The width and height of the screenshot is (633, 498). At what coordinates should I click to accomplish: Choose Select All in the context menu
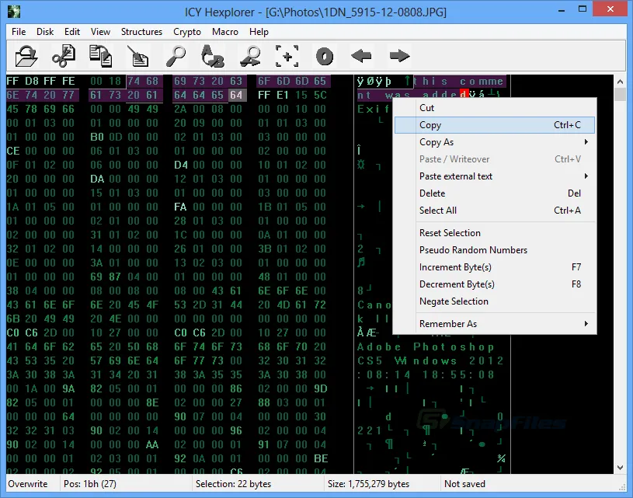coord(495,211)
